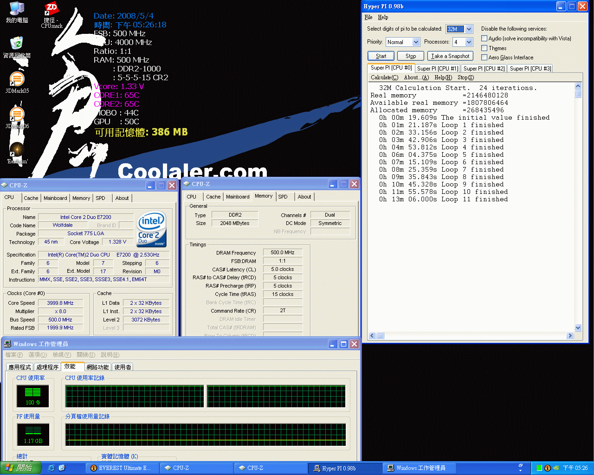Activate the second CPU-Z taskbar button
Viewport: 594px width, 475px height.
(x=271, y=468)
